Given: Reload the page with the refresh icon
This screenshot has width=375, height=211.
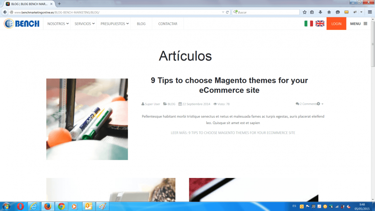Looking at the screenshot, I should (x=227, y=12).
